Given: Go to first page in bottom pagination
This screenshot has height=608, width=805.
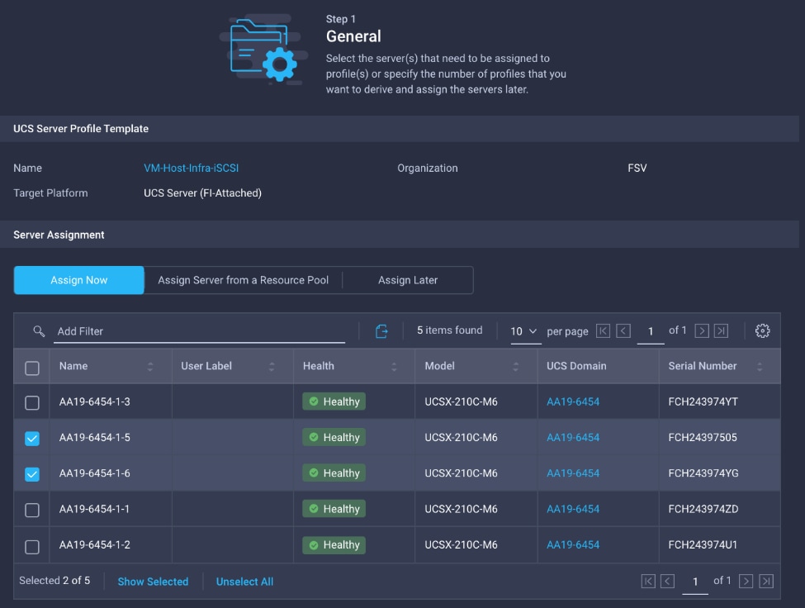Looking at the screenshot, I should [648, 582].
